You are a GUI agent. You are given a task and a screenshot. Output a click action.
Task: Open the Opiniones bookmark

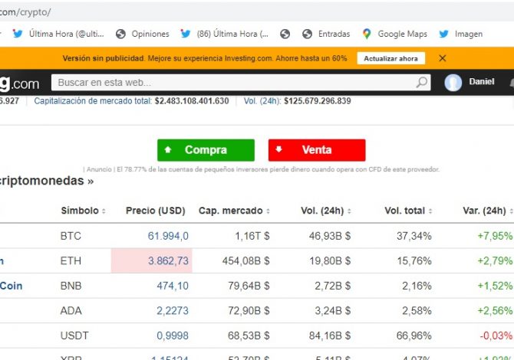point(143,34)
